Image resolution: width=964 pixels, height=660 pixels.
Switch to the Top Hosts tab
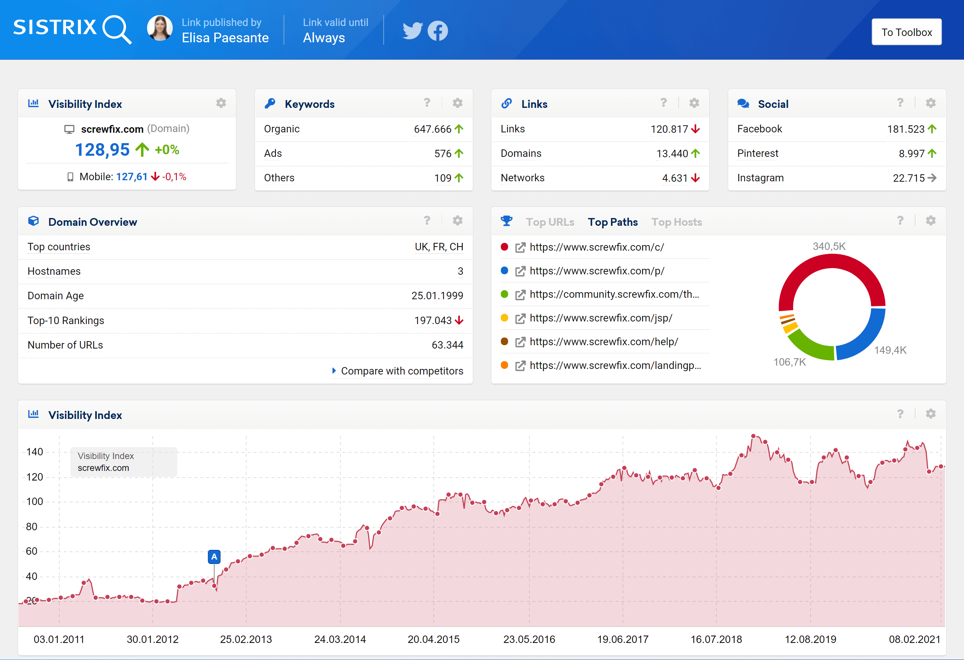click(x=677, y=222)
